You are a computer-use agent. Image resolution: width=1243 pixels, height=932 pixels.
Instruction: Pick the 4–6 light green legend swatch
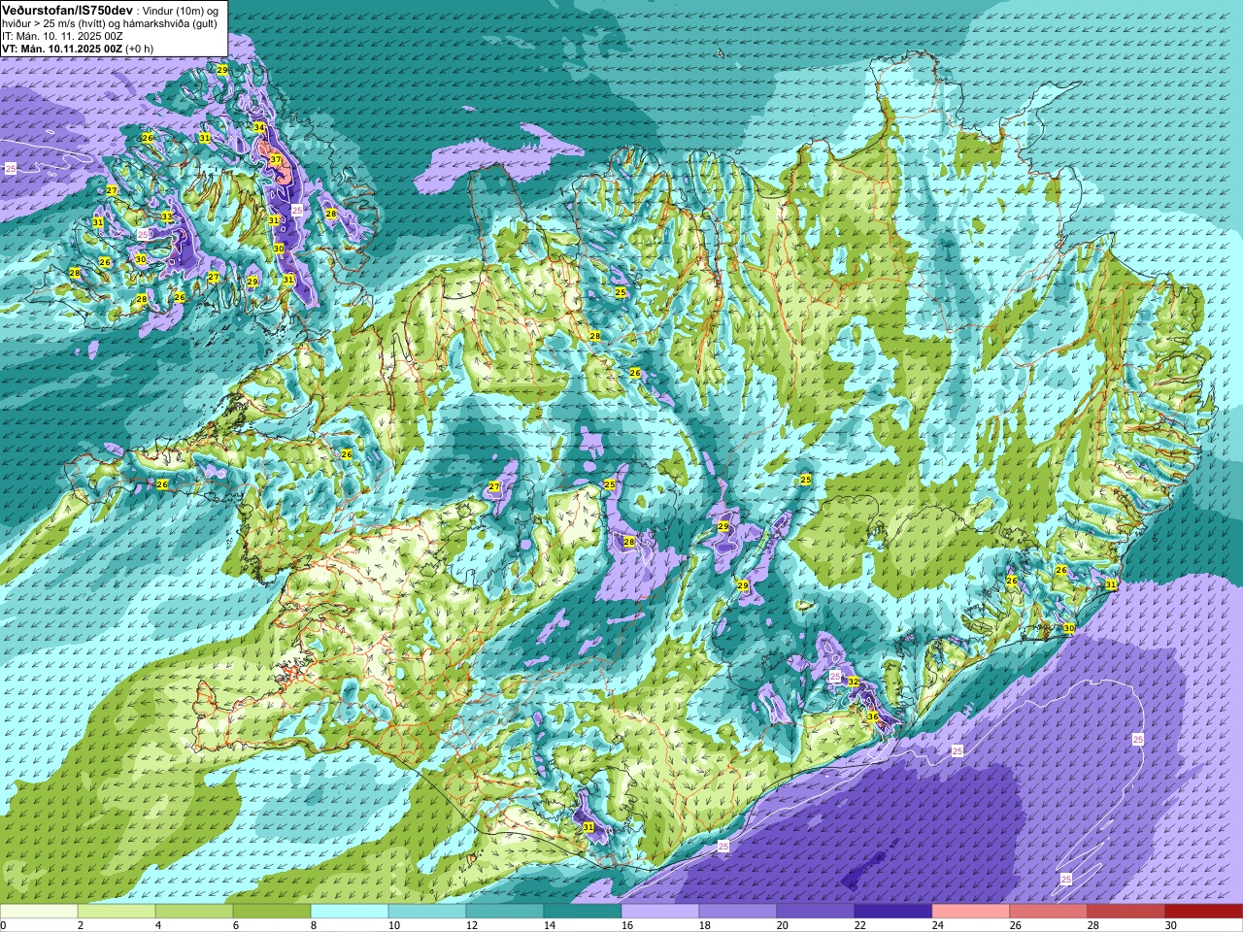click(x=194, y=912)
